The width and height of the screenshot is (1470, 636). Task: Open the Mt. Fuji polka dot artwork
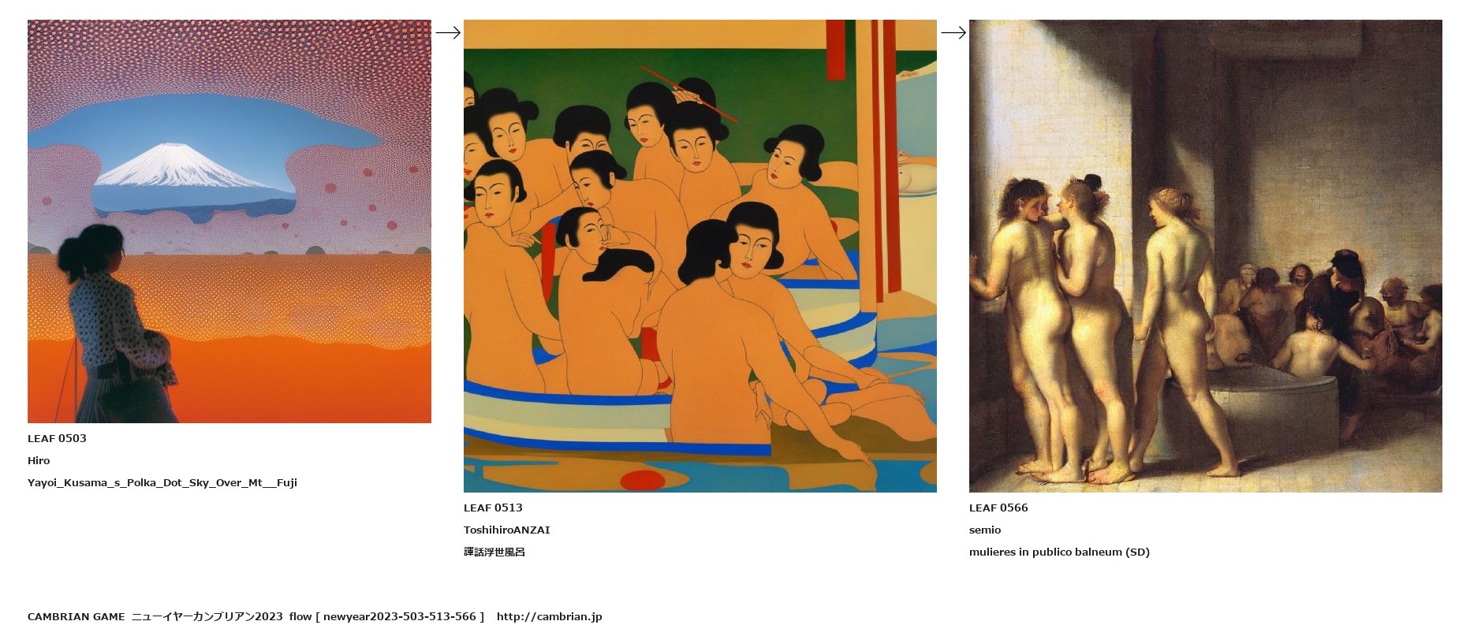click(x=229, y=221)
